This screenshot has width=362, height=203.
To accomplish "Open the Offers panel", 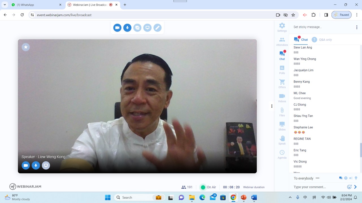I will [282, 84].
